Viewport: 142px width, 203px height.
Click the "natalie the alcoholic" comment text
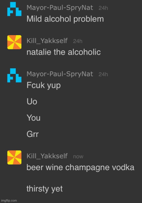coord(64,52)
